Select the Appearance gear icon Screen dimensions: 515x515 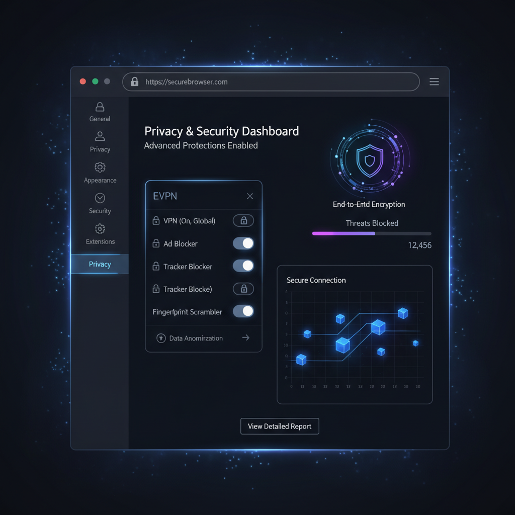coord(100,167)
